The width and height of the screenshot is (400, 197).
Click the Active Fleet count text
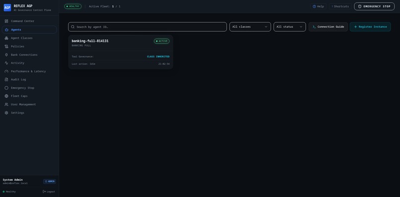(x=105, y=6)
